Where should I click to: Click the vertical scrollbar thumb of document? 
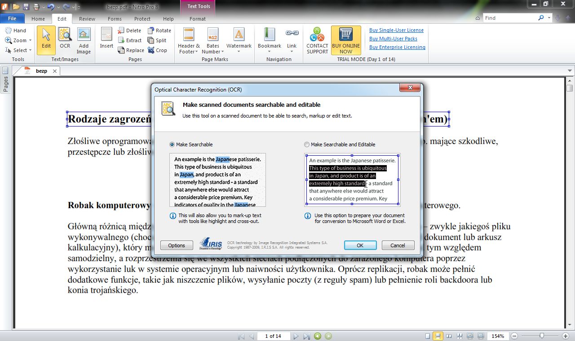pos(570,88)
